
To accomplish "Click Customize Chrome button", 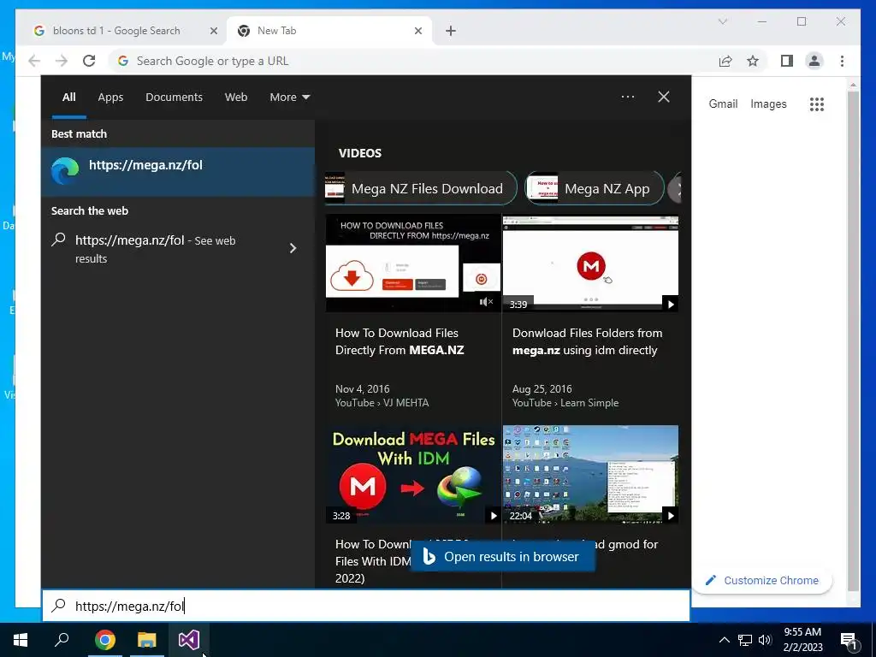I will (762, 581).
